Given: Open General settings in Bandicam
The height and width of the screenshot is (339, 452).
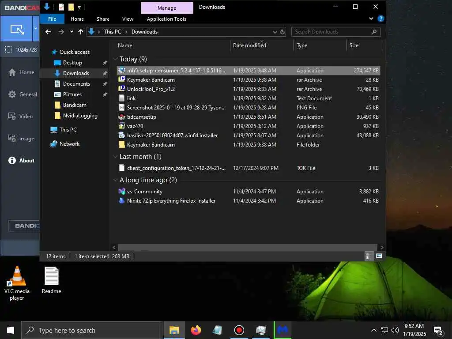Looking at the screenshot, I should [23, 94].
